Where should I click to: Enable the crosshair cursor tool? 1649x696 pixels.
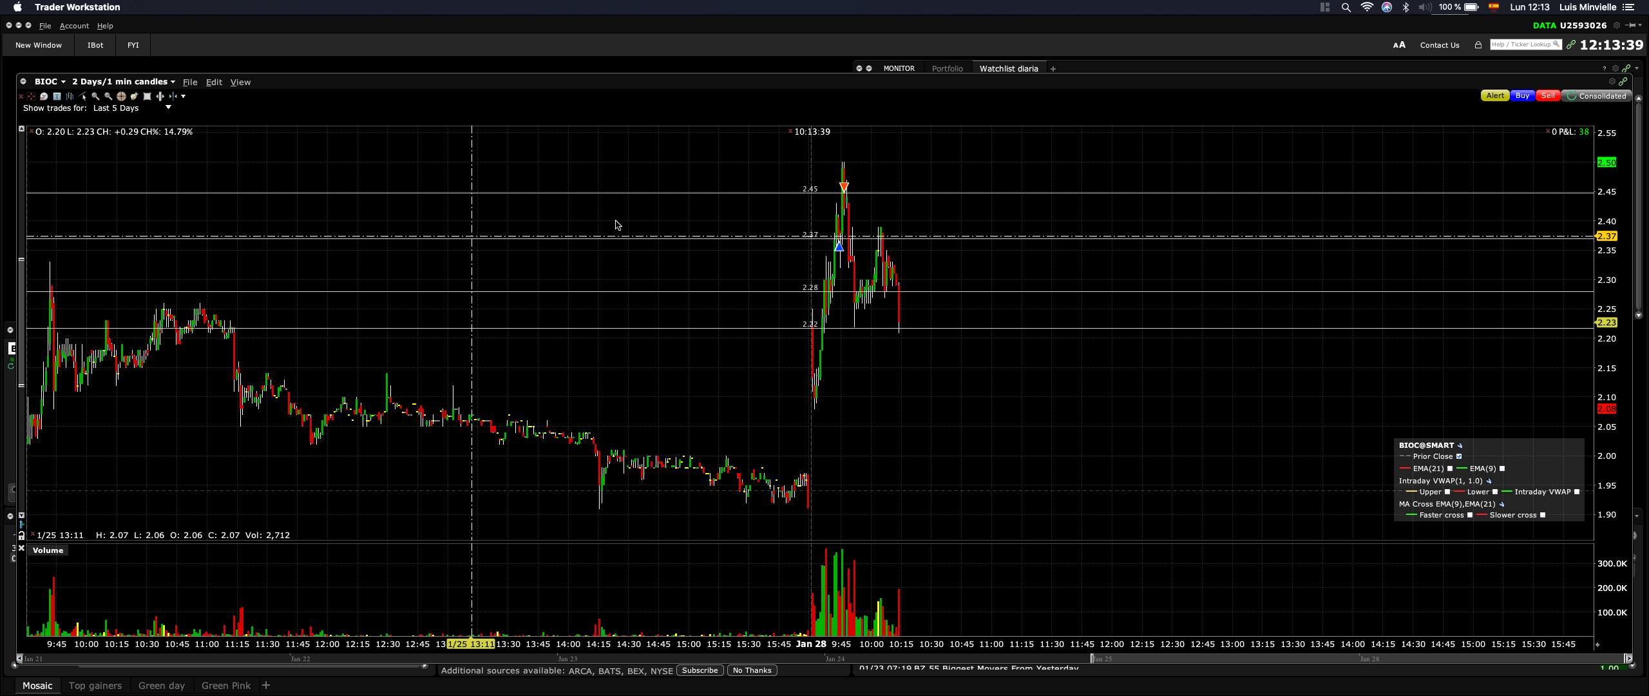tap(121, 97)
